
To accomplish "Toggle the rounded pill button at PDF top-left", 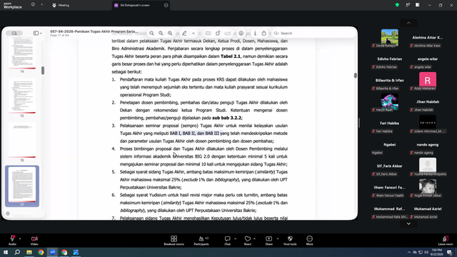I will click(x=14, y=34).
